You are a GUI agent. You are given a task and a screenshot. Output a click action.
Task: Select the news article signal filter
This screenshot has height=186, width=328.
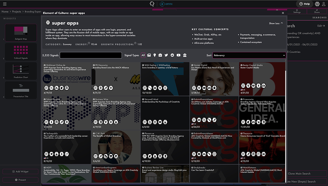click(x=149, y=55)
